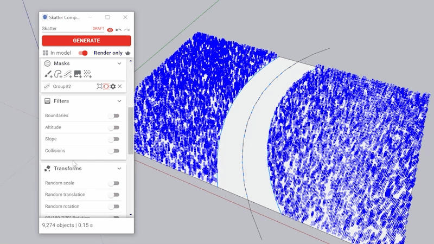Image resolution: width=434 pixels, height=244 pixels.
Task: Collapse the Transforms section
Action: tap(119, 169)
